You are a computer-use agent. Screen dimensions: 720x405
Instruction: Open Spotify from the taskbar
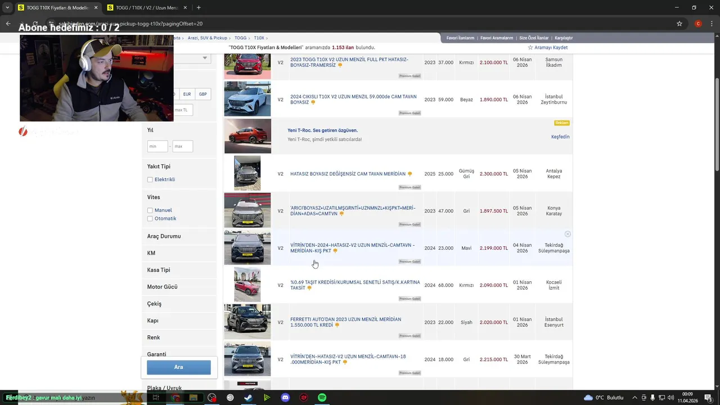pyautogui.click(x=322, y=398)
